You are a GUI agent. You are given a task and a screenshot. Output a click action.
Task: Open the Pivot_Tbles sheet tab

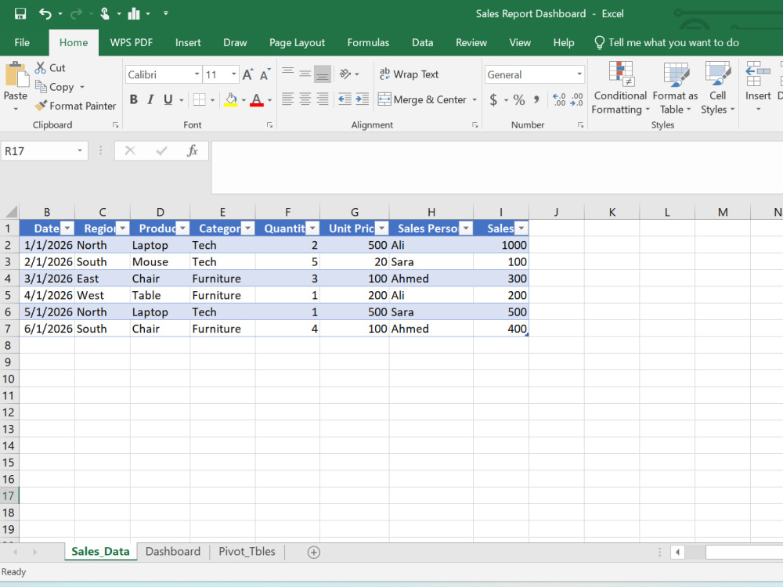click(x=247, y=552)
